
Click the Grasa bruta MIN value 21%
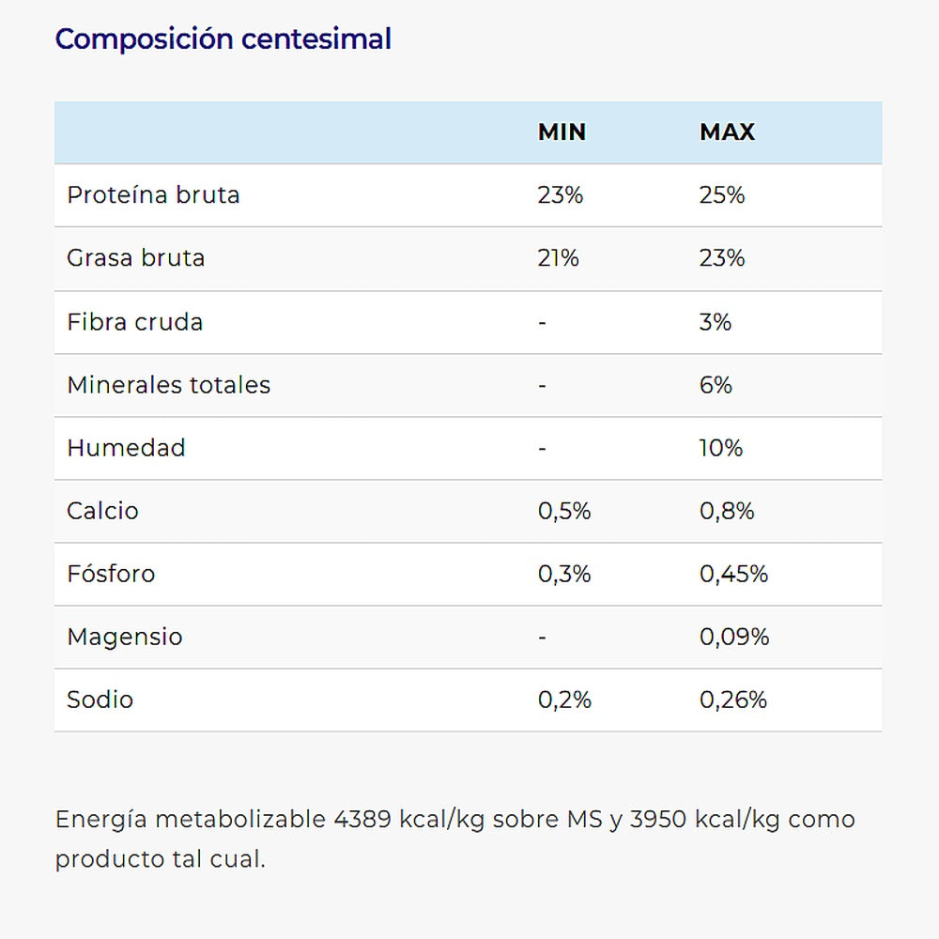click(x=559, y=258)
